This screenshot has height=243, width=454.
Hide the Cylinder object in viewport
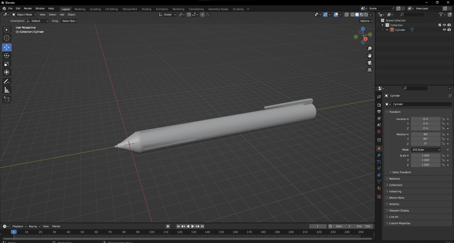[x=444, y=30]
